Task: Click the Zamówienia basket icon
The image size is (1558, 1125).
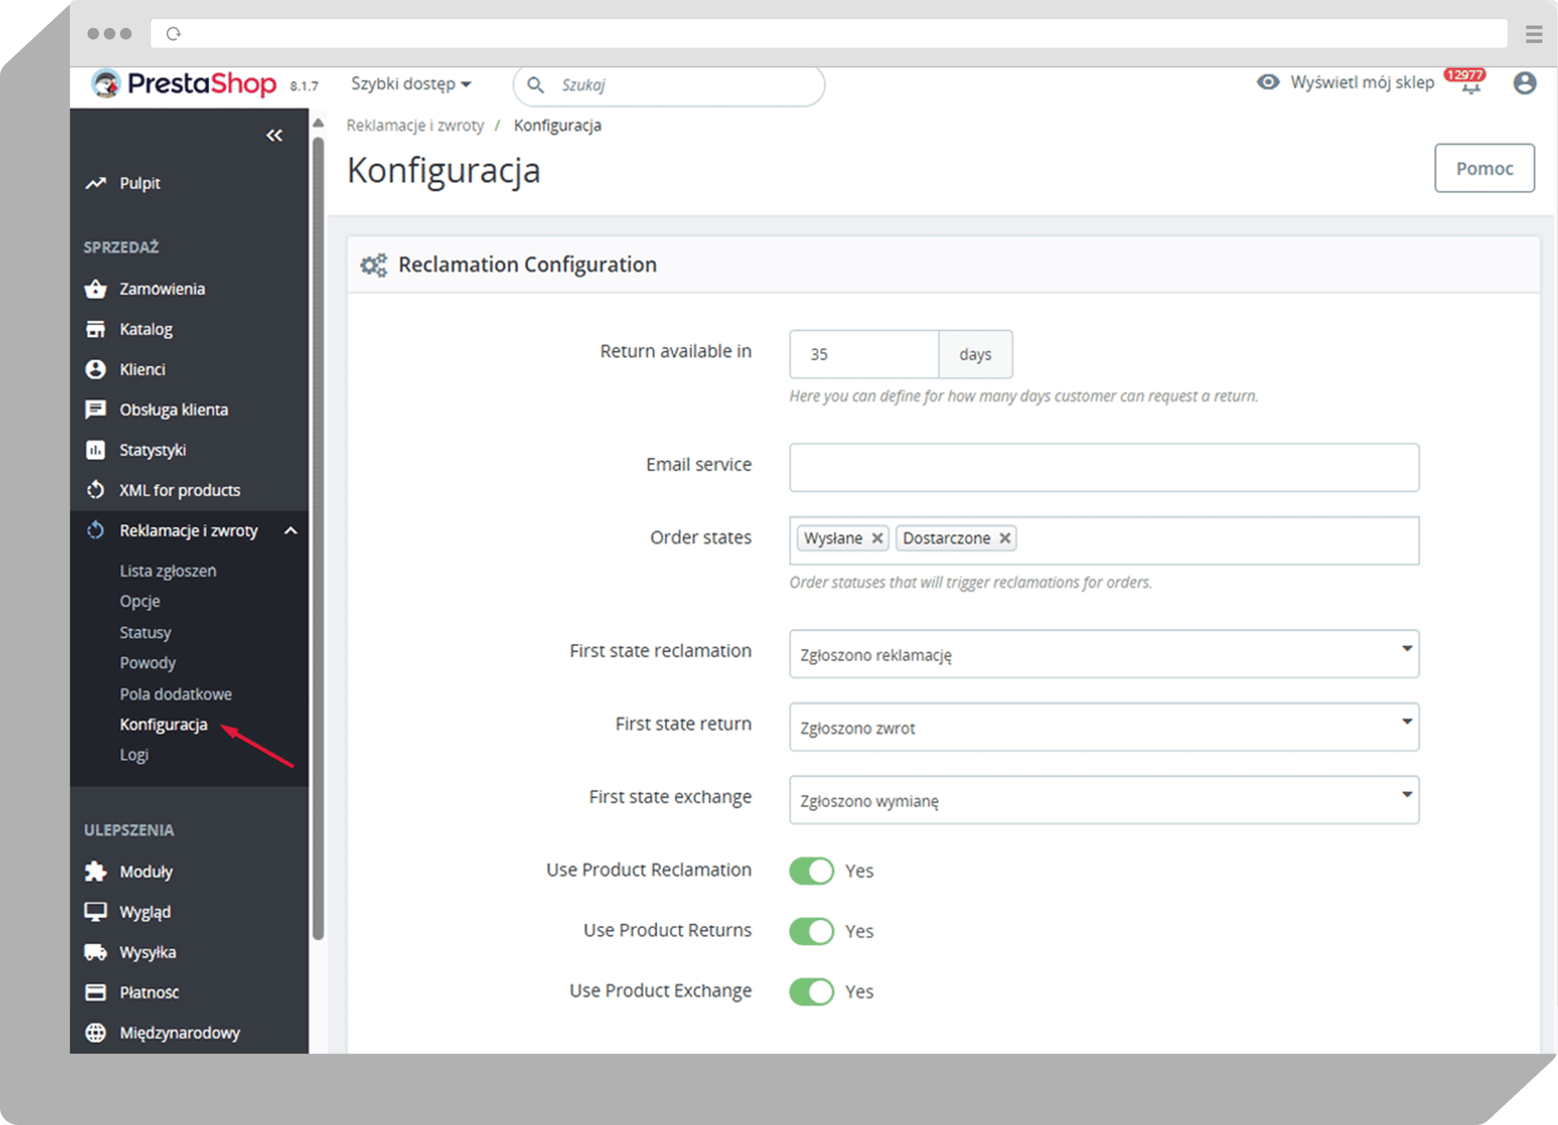Action: click(95, 289)
